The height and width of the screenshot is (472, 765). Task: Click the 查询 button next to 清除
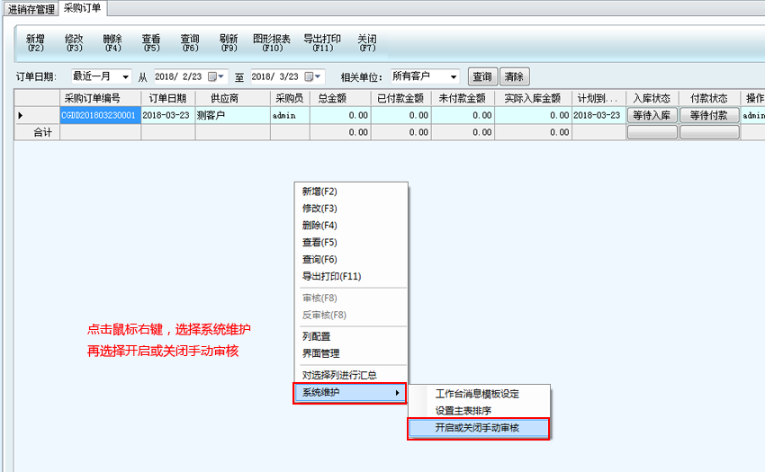point(482,77)
